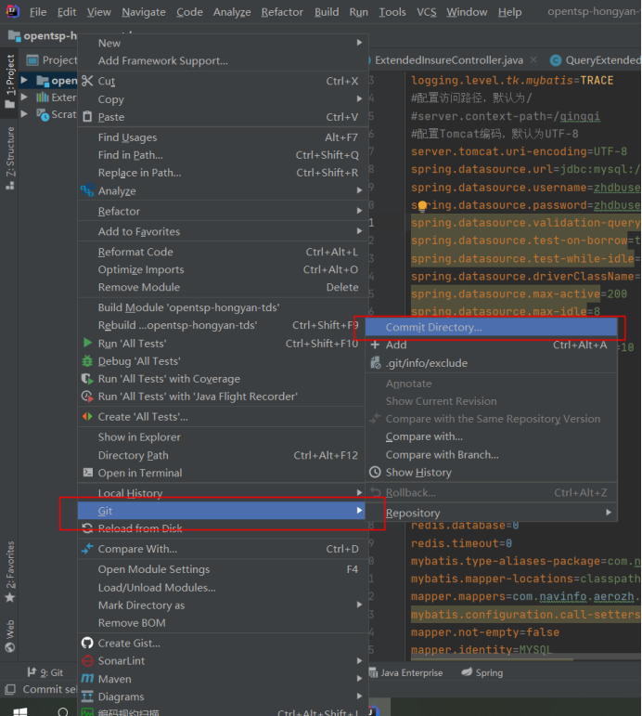Switch to ExtendedInsureController.java tab
The width and height of the screenshot is (642, 716).
pyautogui.click(x=448, y=60)
